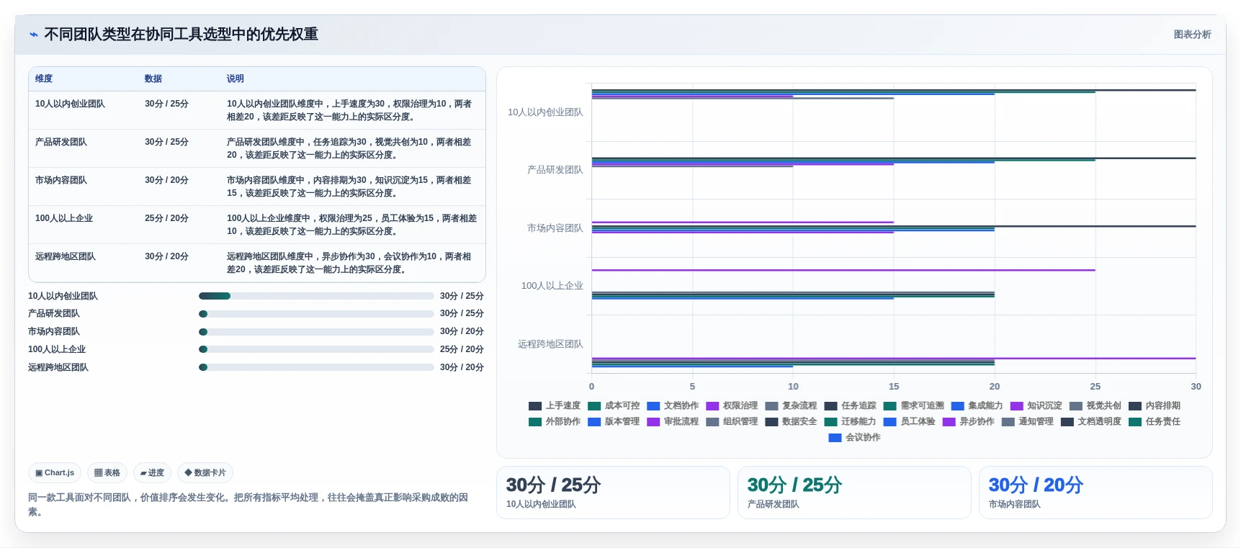Click the 外部协作 legend color swatch
Image resolution: width=1241 pixels, height=548 pixels.
tap(535, 422)
